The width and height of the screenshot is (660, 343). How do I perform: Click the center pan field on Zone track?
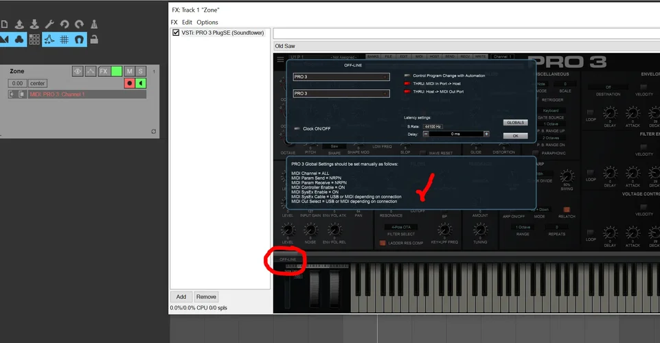tap(38, 83)
